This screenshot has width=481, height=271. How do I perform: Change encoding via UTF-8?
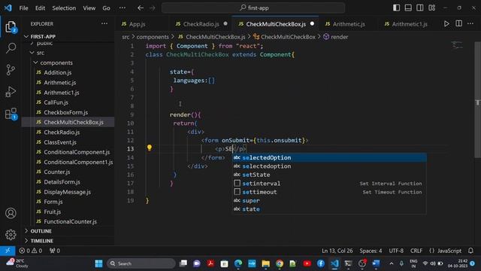[396, 251]
